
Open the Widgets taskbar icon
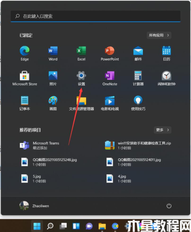[76, 226]
